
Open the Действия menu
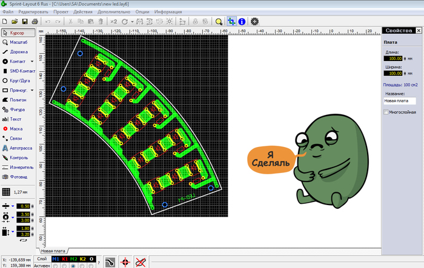[83, 12]
